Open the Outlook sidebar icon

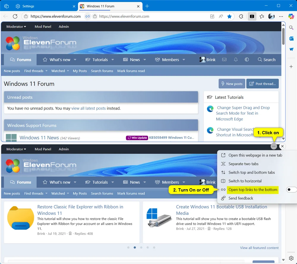pyautogui.click(x=291, y=39)
